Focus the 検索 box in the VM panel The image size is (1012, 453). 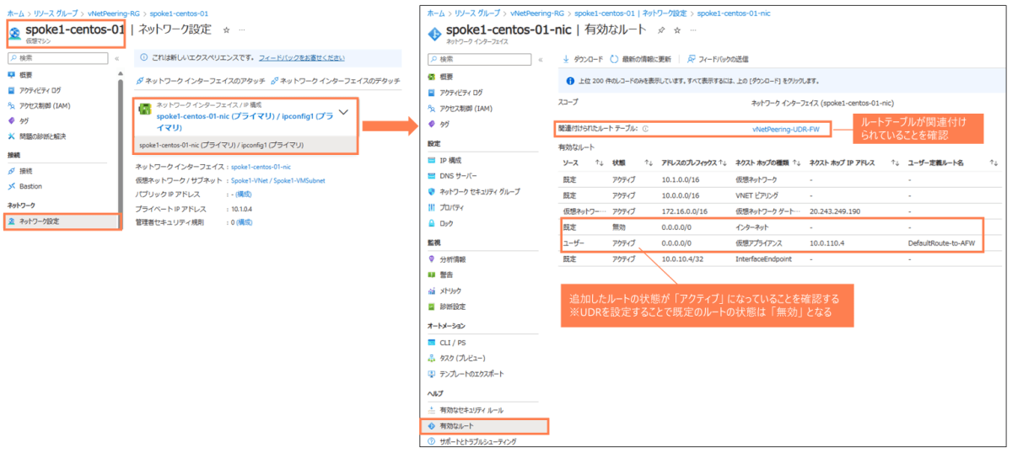click(x=57, y=58)
